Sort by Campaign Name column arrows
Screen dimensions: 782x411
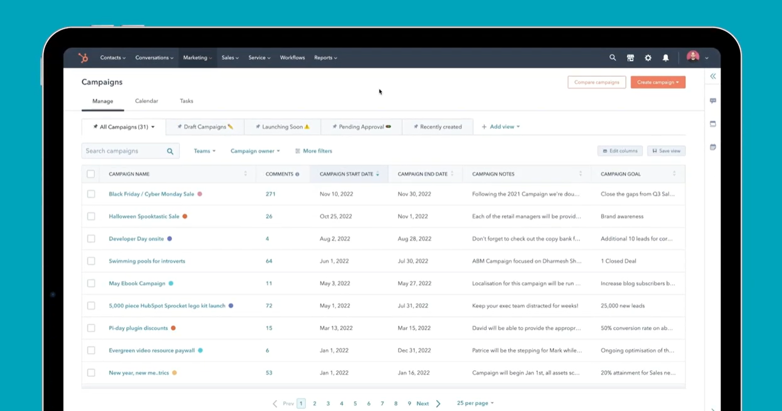pyautogui.click(x=245, y=174)
